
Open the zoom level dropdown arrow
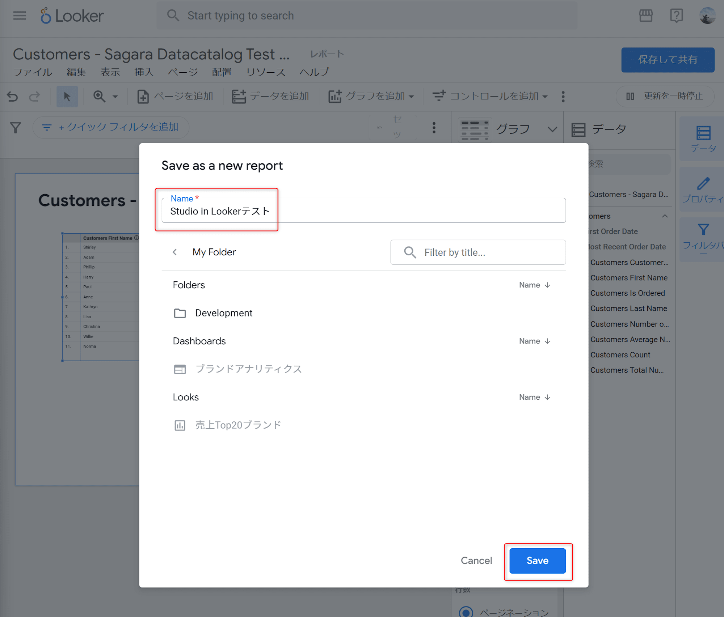(115, 97)
